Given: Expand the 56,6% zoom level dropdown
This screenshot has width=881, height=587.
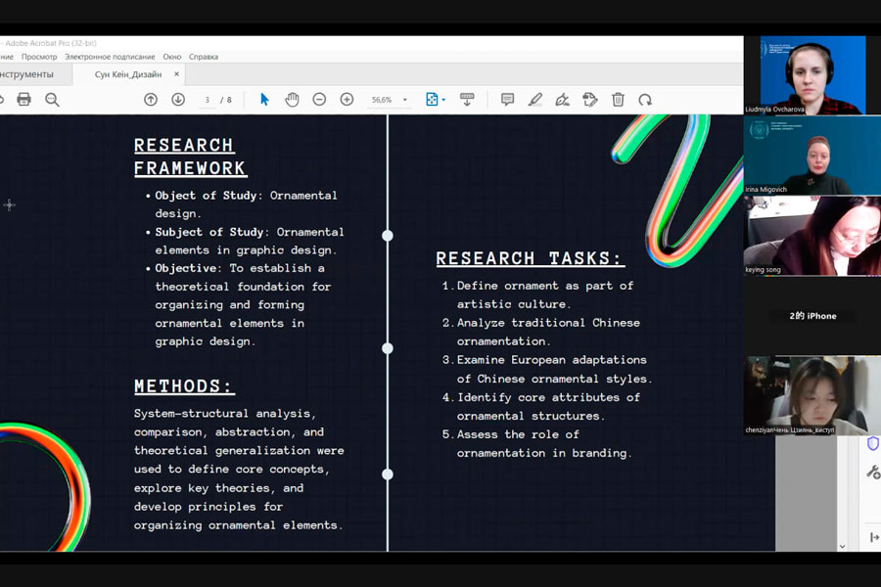Looking at the screenshot, I should [405, 100].
